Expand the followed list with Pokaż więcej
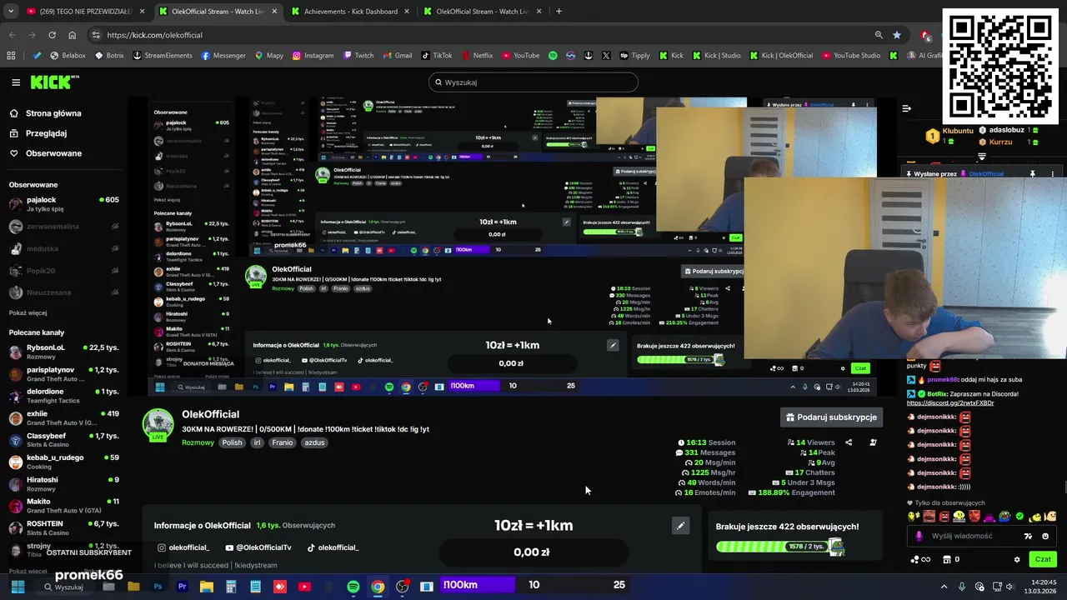Image resolution: width=1067 pixels, height=600 pixels. [28, 312]
